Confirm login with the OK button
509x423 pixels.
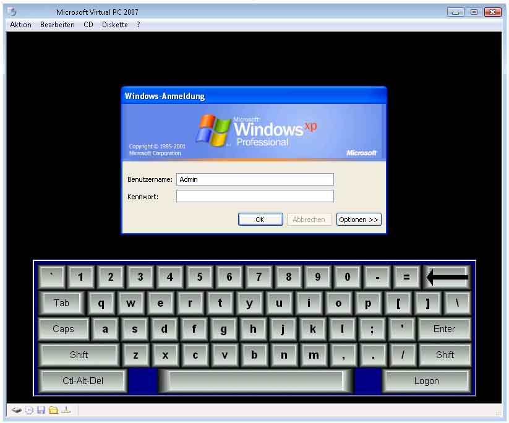260,220
